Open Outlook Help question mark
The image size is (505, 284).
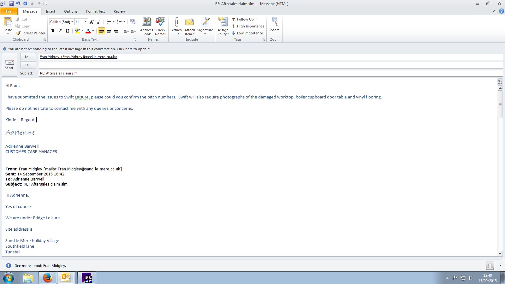tap(501, 11)
